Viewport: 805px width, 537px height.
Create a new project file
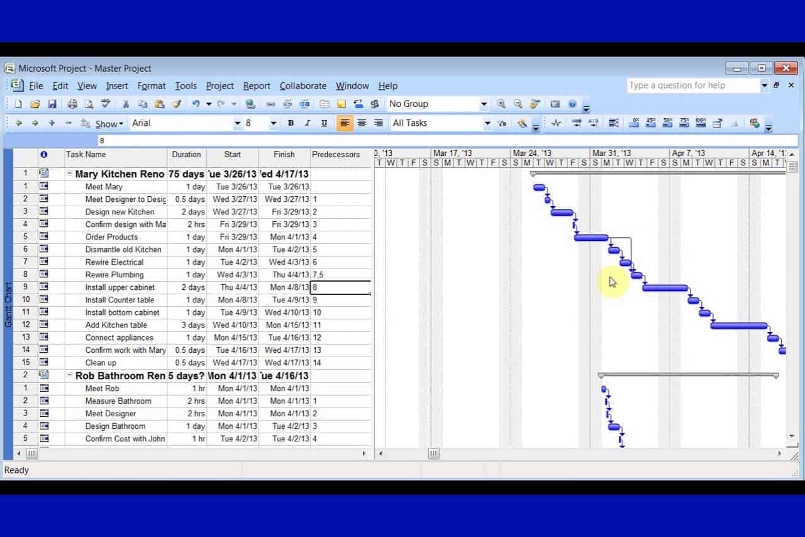pos(18,104)
